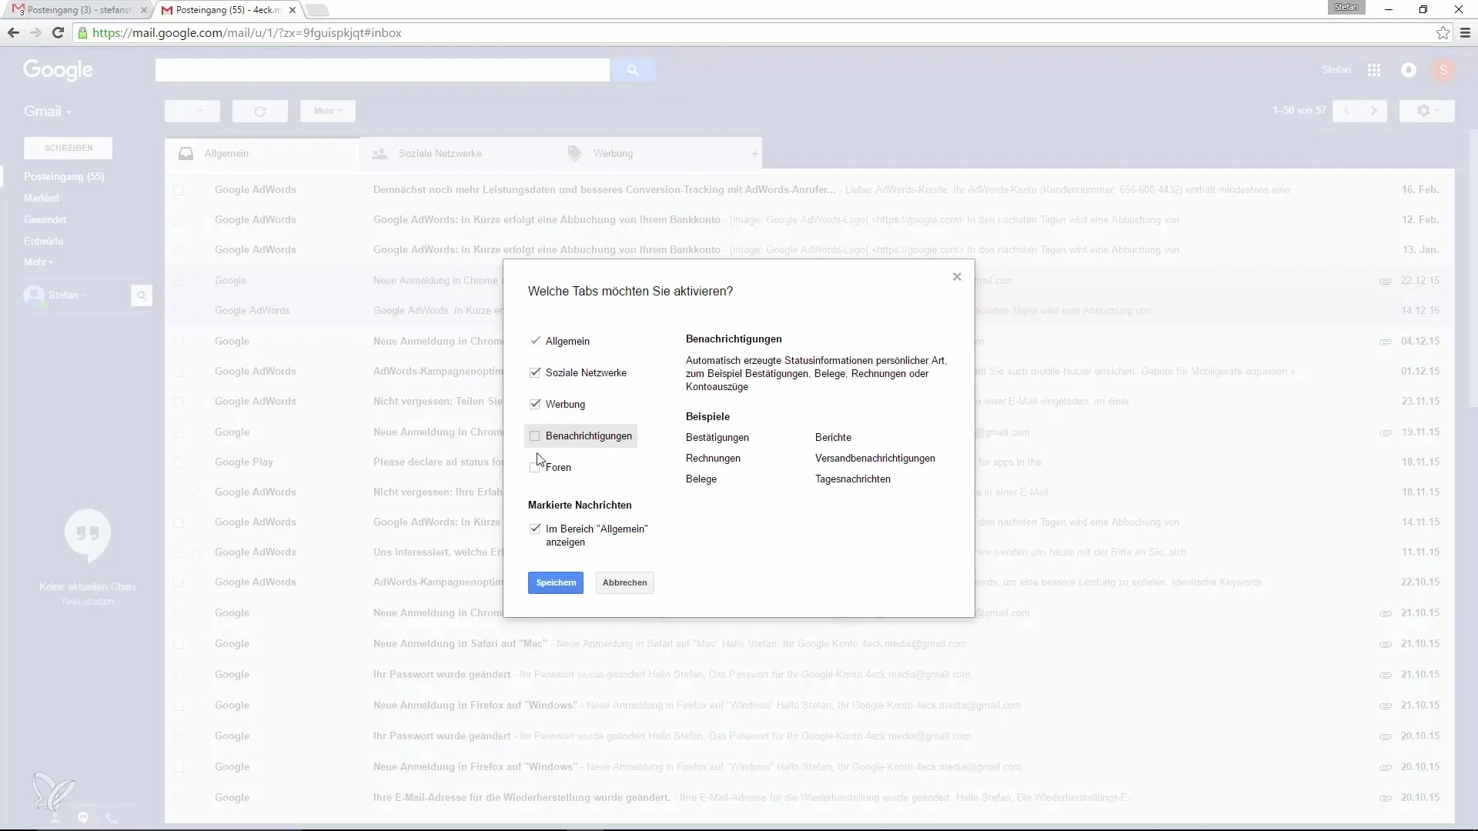Click attachment icon on the 22.12.15 email
This screenshot has width=1478, height=831.
click(1385, 281)
